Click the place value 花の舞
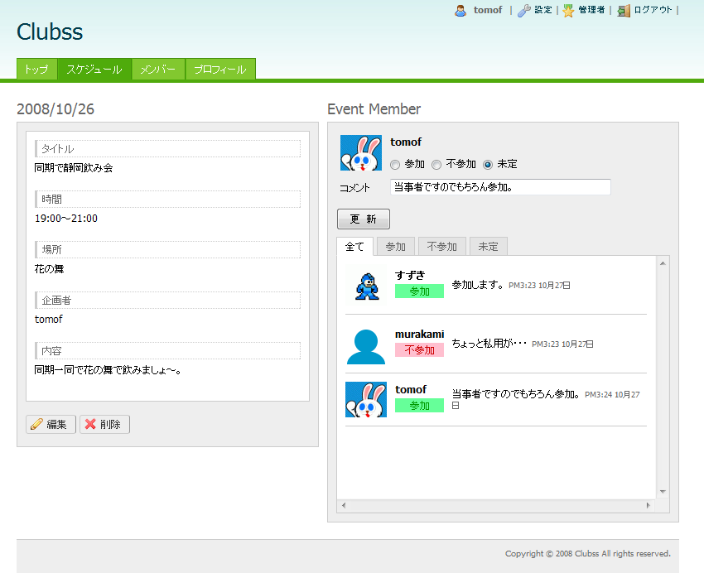The image size is (704, 573). point(50,269)
